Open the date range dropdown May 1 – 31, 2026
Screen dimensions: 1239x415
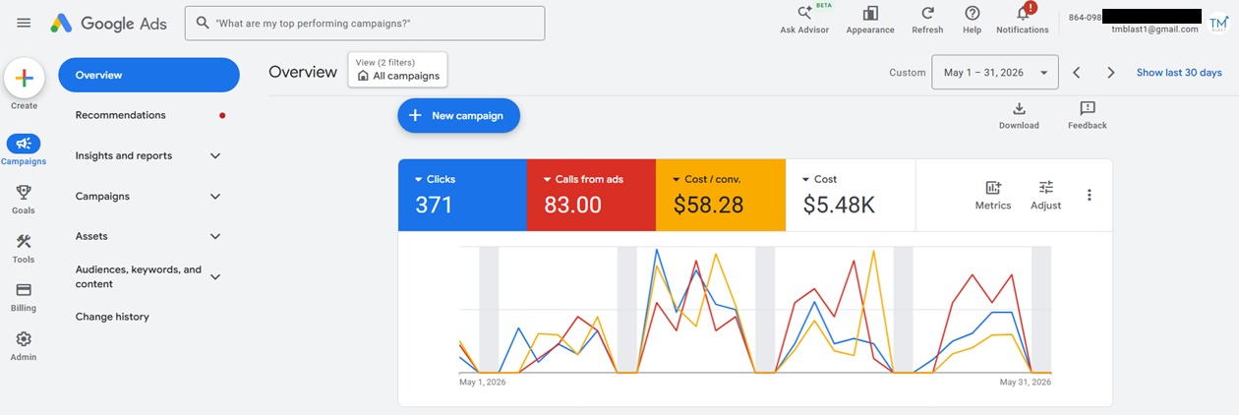(x=995, y=73)
